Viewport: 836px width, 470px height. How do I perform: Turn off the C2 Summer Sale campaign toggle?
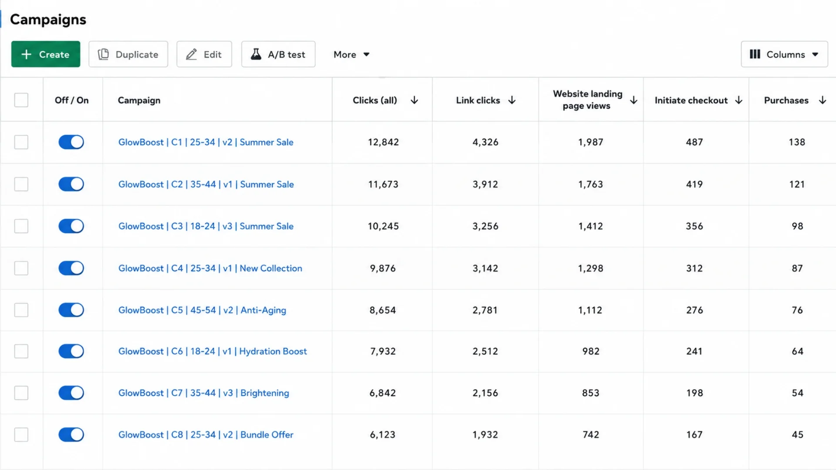(x=71, y=184)
